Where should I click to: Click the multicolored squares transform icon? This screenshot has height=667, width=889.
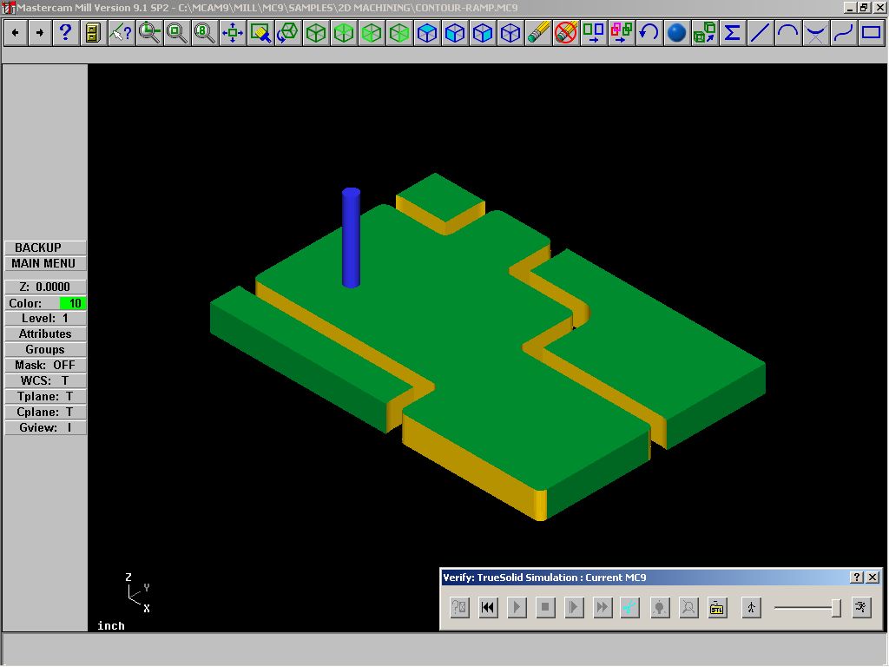coord(621,33)
